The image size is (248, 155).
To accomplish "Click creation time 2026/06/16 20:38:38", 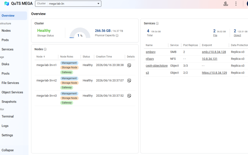I will (x=110, y=65).
